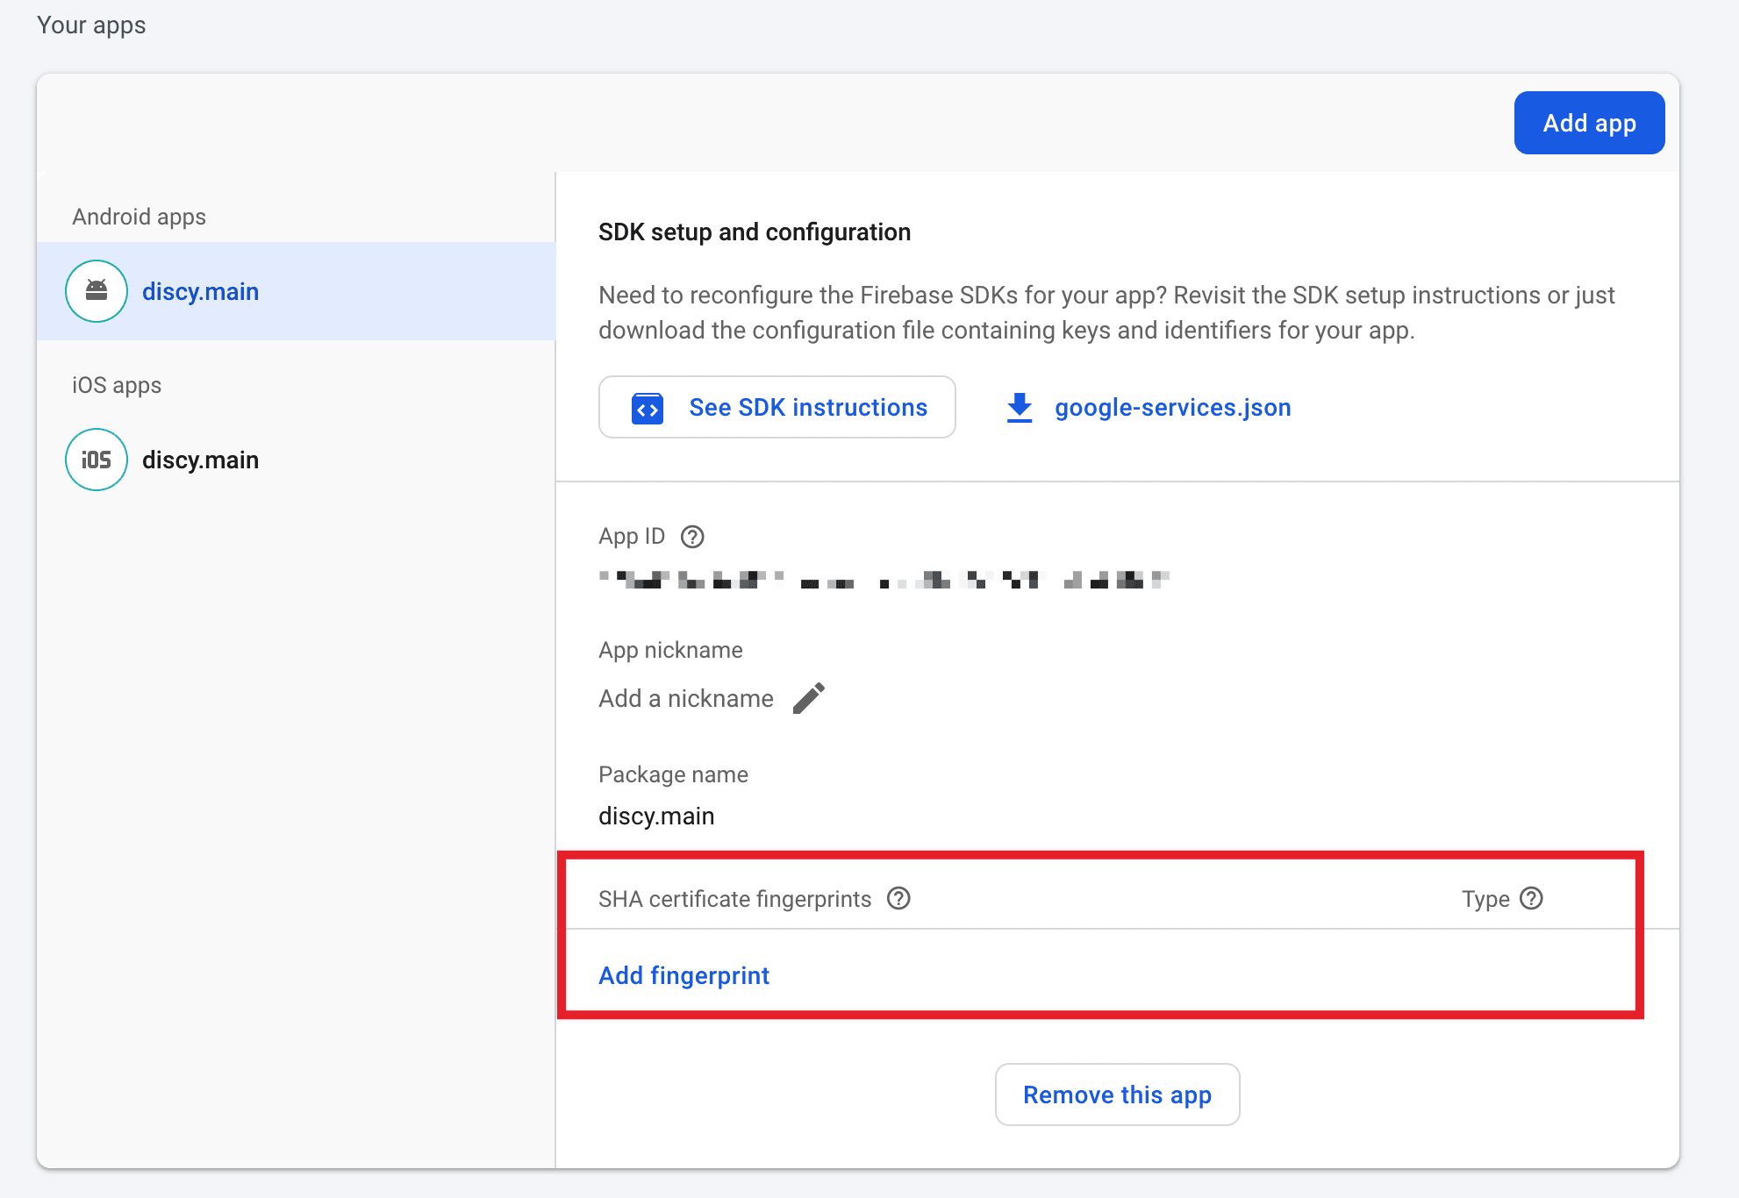Click Add fingerprint to register a SHA key
The image size is (1739, 1198).
(683, 974)
